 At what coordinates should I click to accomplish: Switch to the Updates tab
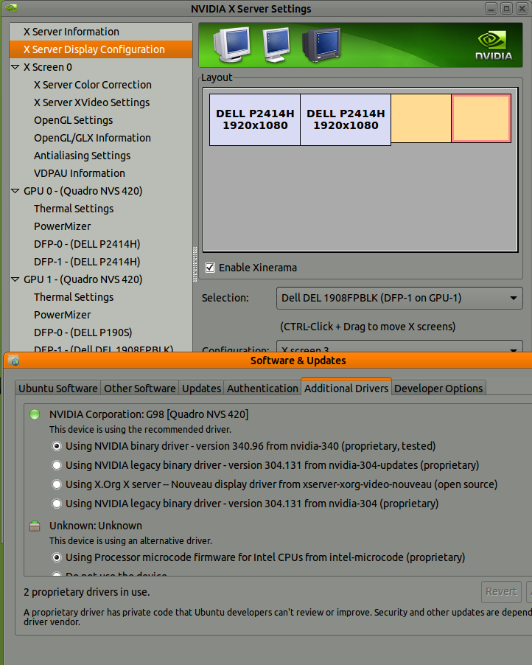coord(201,388)
